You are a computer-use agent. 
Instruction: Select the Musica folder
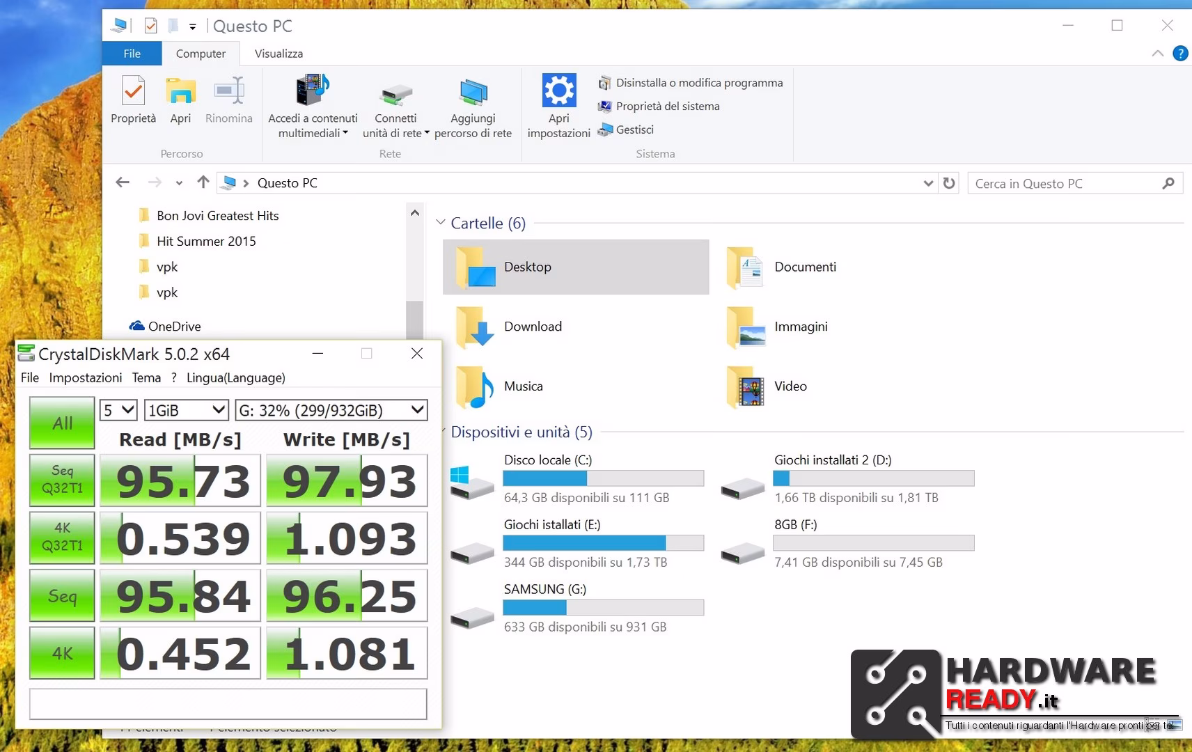click(x=499, y=386)
